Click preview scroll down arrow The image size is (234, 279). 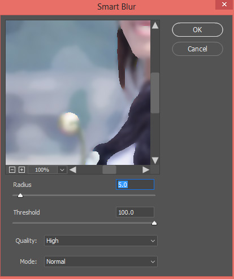coord(155,160)
